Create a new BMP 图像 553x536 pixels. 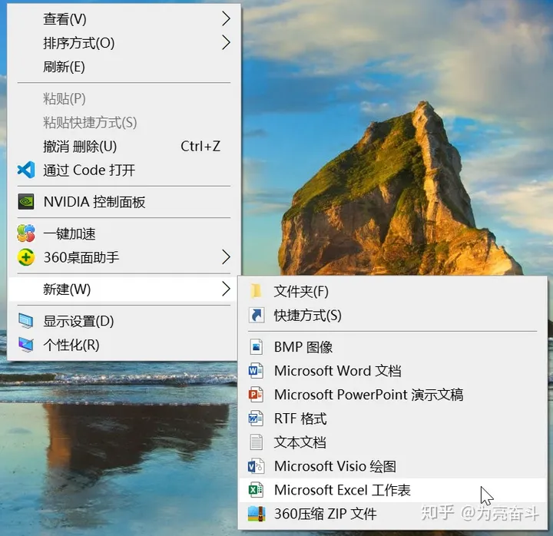point(393,346)
